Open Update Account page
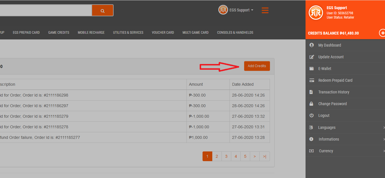Image resolution: width=385 pixels, height=178 pixels. [331, 57]
